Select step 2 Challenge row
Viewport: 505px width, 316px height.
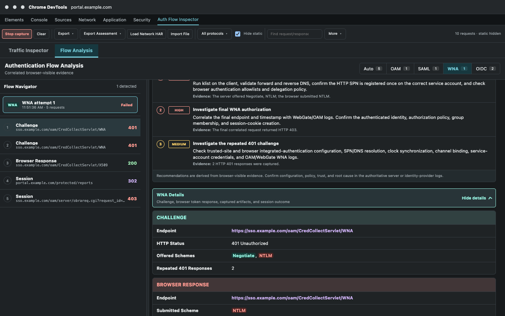tap(70, 145)
